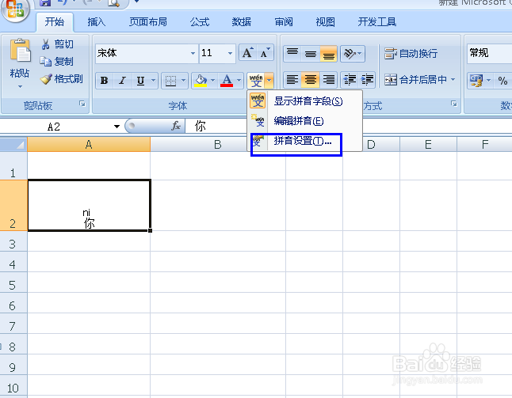Apply red font color A
Screen dimensions: 512x398
click(x=227, y=81)
